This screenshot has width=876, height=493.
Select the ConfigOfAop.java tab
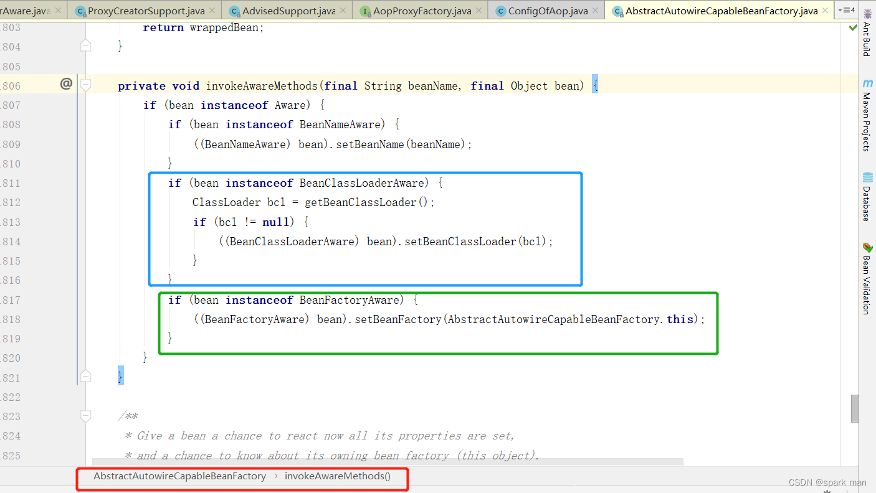pos(548,11)
